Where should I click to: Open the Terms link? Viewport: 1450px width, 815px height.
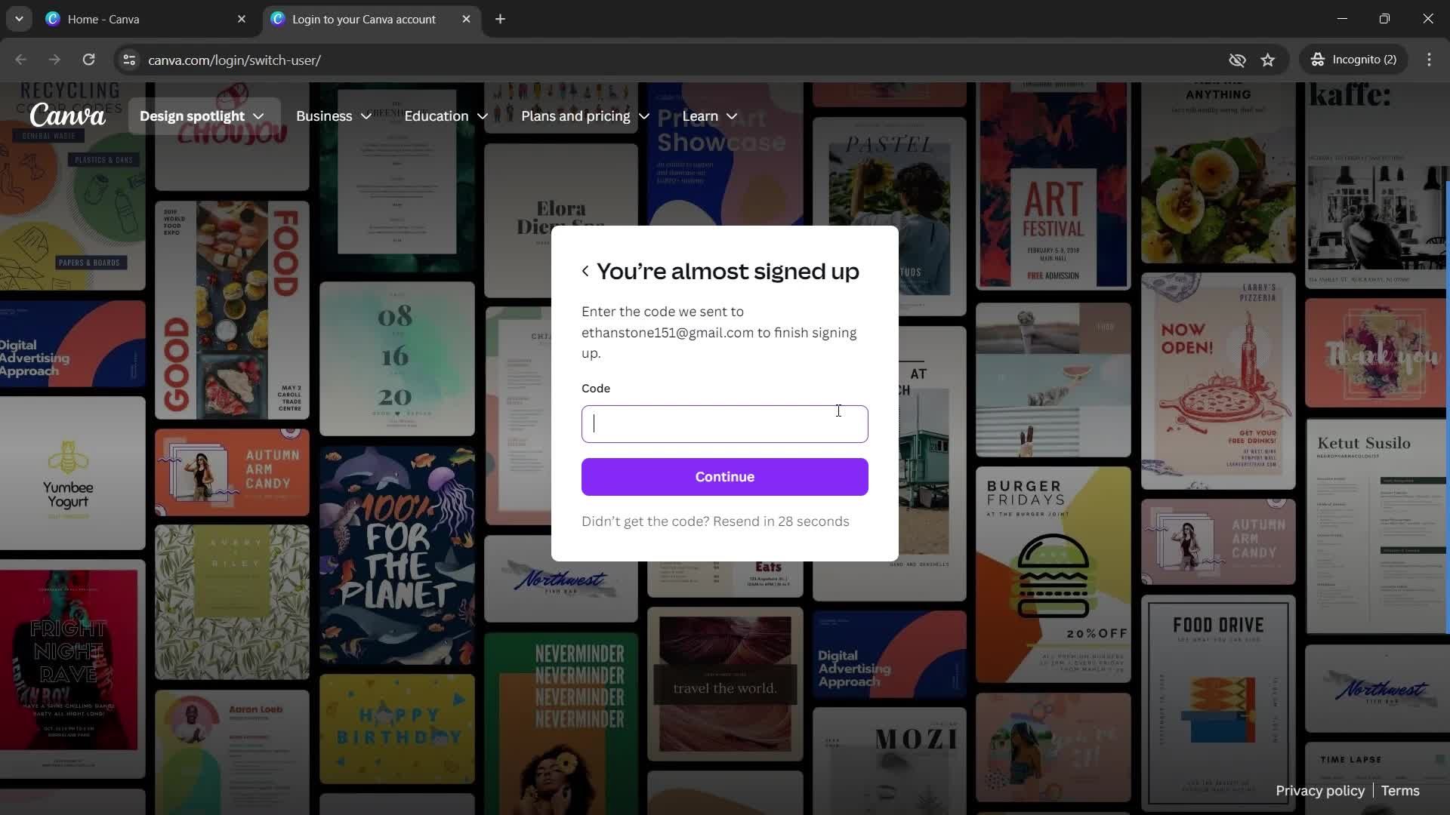click(1400, 791)
